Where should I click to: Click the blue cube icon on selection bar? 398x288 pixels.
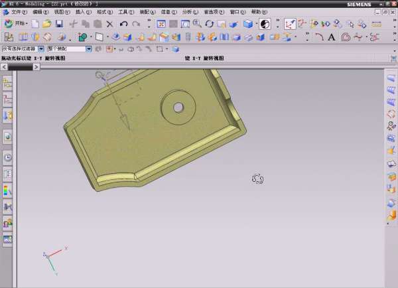pyautogui.click(x=176, y=49)
